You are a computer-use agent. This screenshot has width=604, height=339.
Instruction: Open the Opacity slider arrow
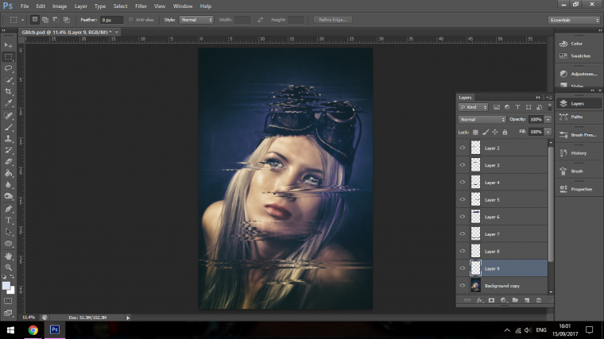[x=548, y=119]
